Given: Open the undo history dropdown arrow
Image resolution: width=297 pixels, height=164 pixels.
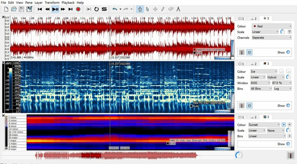Looking at the screenshot, I should (x=120, y=9).
